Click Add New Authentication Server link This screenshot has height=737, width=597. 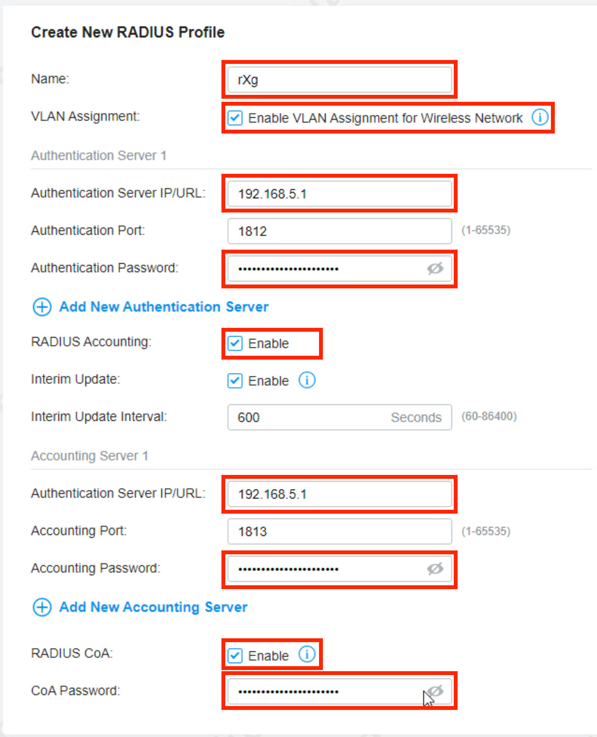(164, 307)
